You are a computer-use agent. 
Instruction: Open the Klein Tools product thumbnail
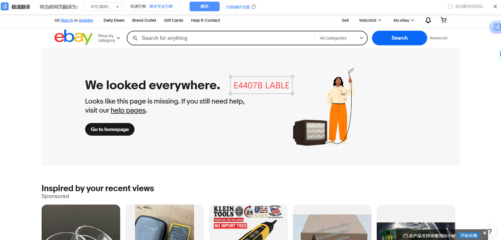pos(248,222)
